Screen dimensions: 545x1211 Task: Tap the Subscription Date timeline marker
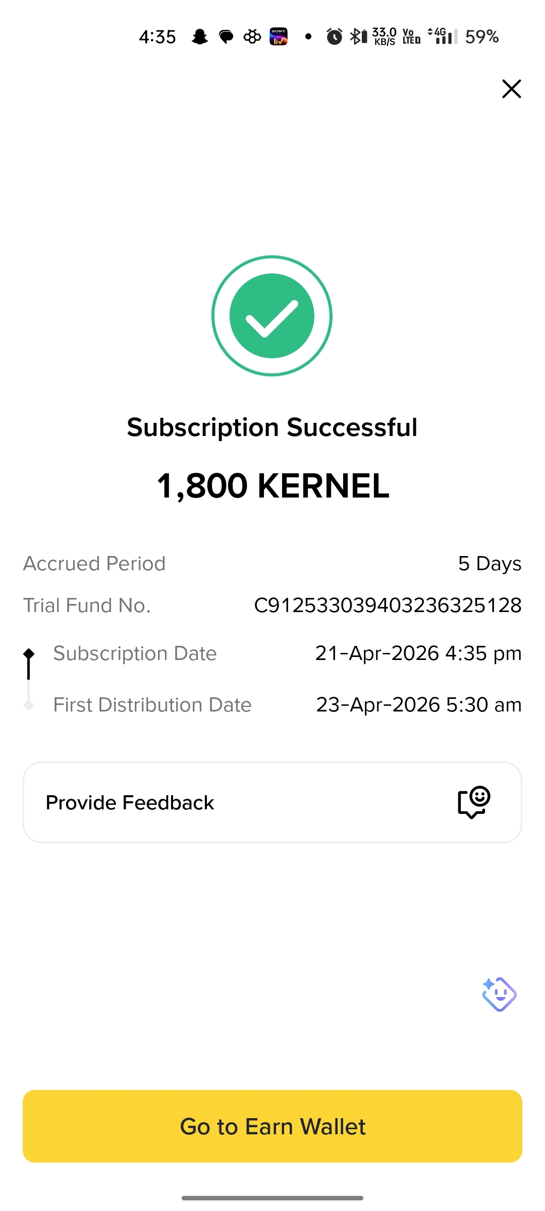(29, 654)
